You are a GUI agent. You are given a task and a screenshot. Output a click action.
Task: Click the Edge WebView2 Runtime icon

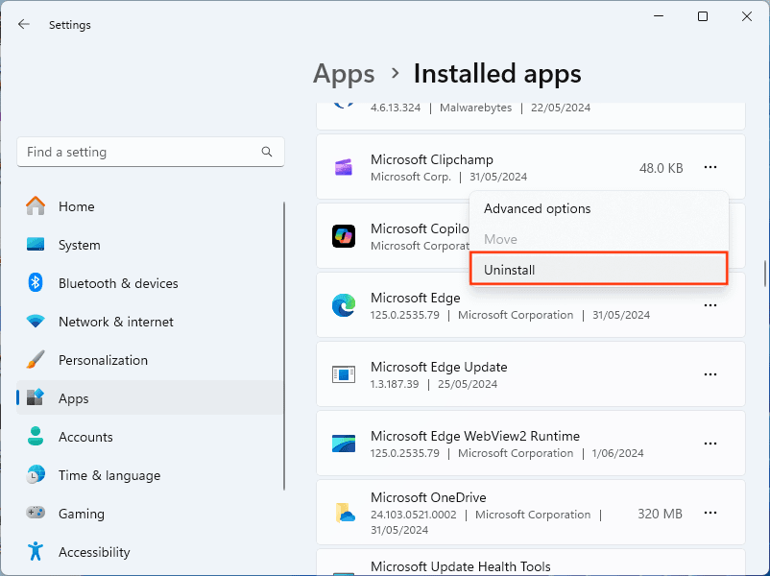(344, 444)
